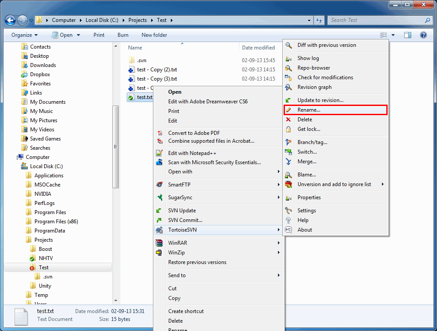The image size is (437, 331).
Task: Select Create shortcut in the context menu
Action: point(186,311)
